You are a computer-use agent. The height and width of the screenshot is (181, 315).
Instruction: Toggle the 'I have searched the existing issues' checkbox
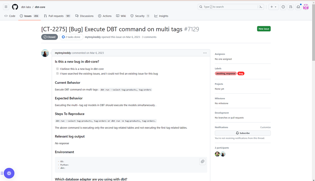pyautogui.click(x=57, y=73)
